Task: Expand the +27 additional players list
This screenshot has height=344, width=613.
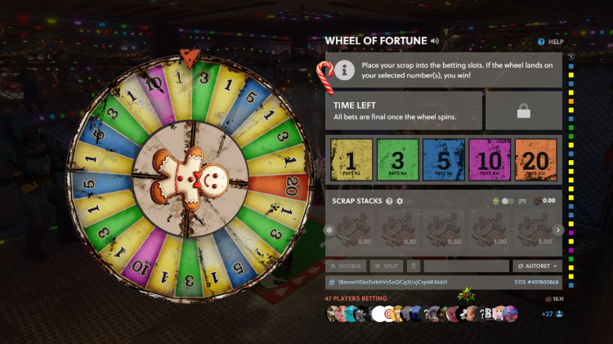Action: [x=552, y=314]
